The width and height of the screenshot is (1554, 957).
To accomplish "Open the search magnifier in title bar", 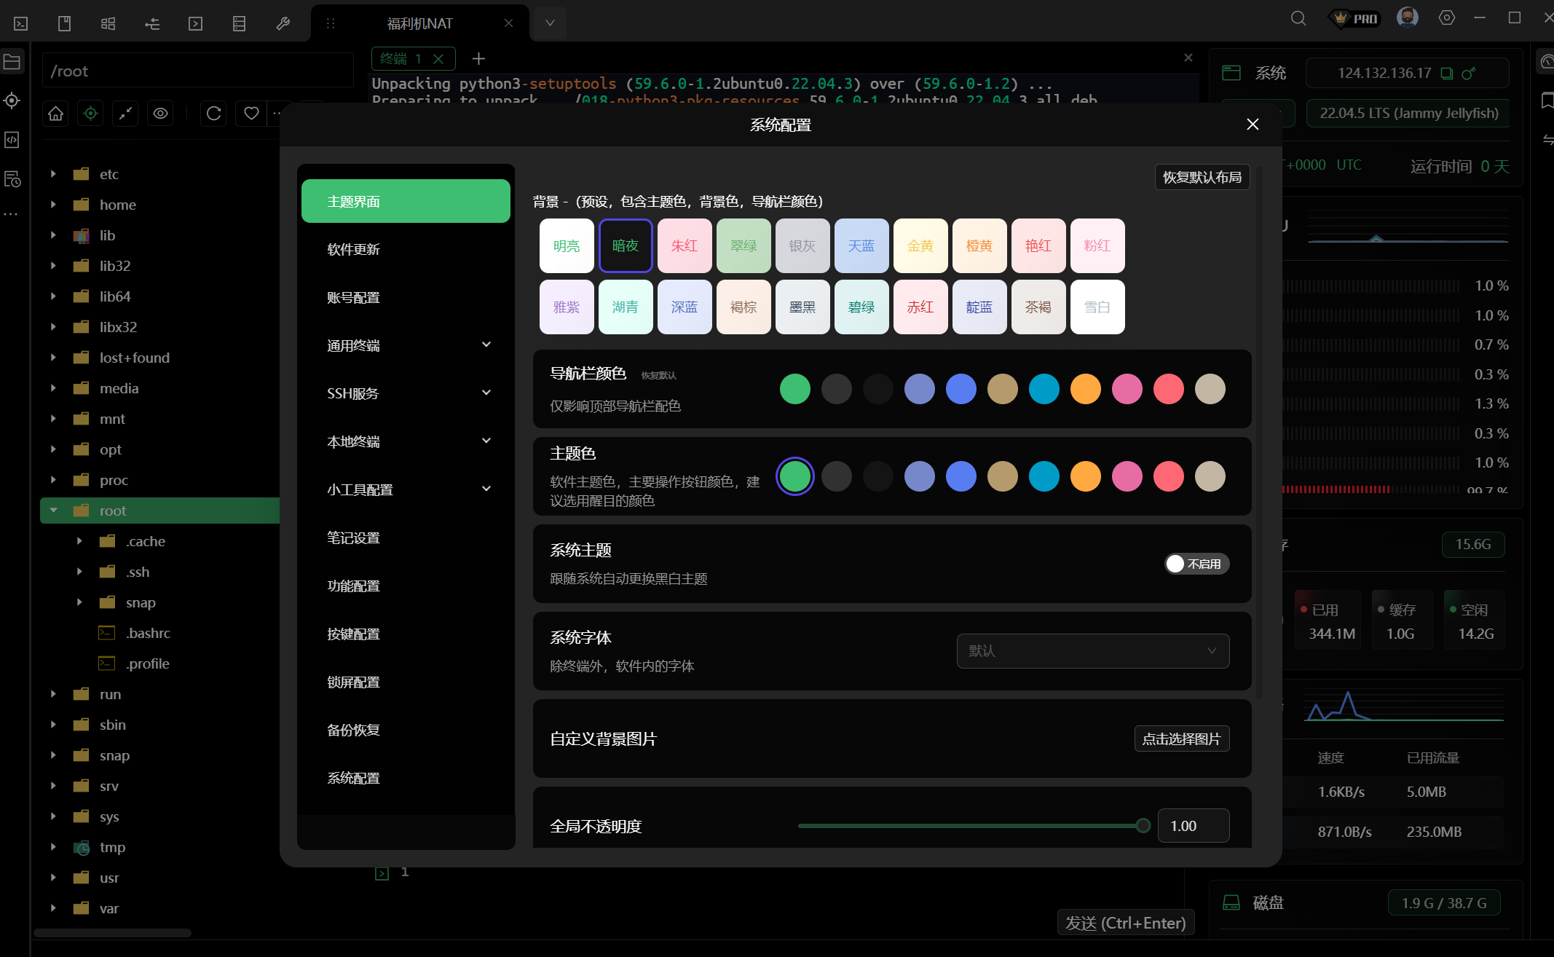I will 1298,18.
